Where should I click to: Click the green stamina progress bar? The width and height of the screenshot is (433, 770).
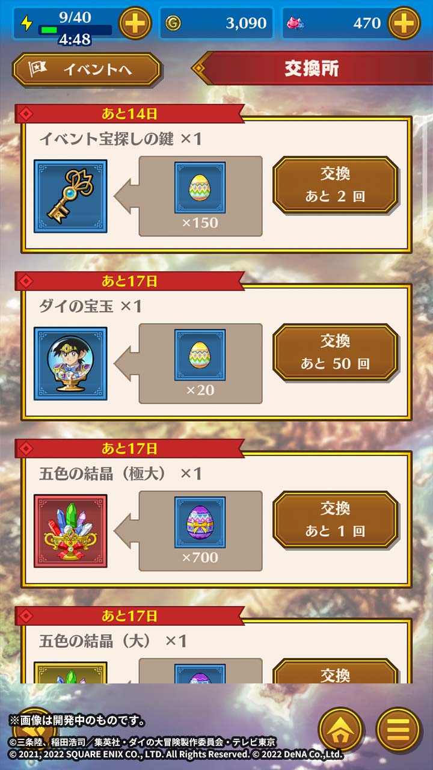(x=75, y=29)
